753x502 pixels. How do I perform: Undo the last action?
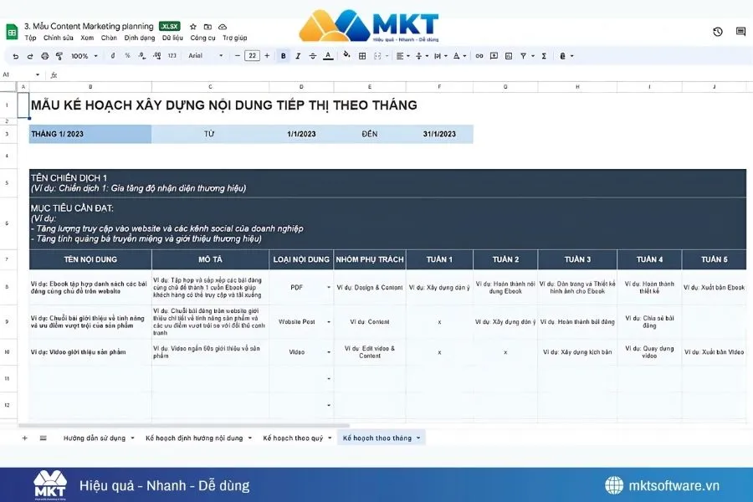14,56
